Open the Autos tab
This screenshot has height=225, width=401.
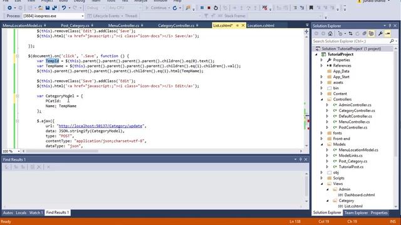[8, 212]
